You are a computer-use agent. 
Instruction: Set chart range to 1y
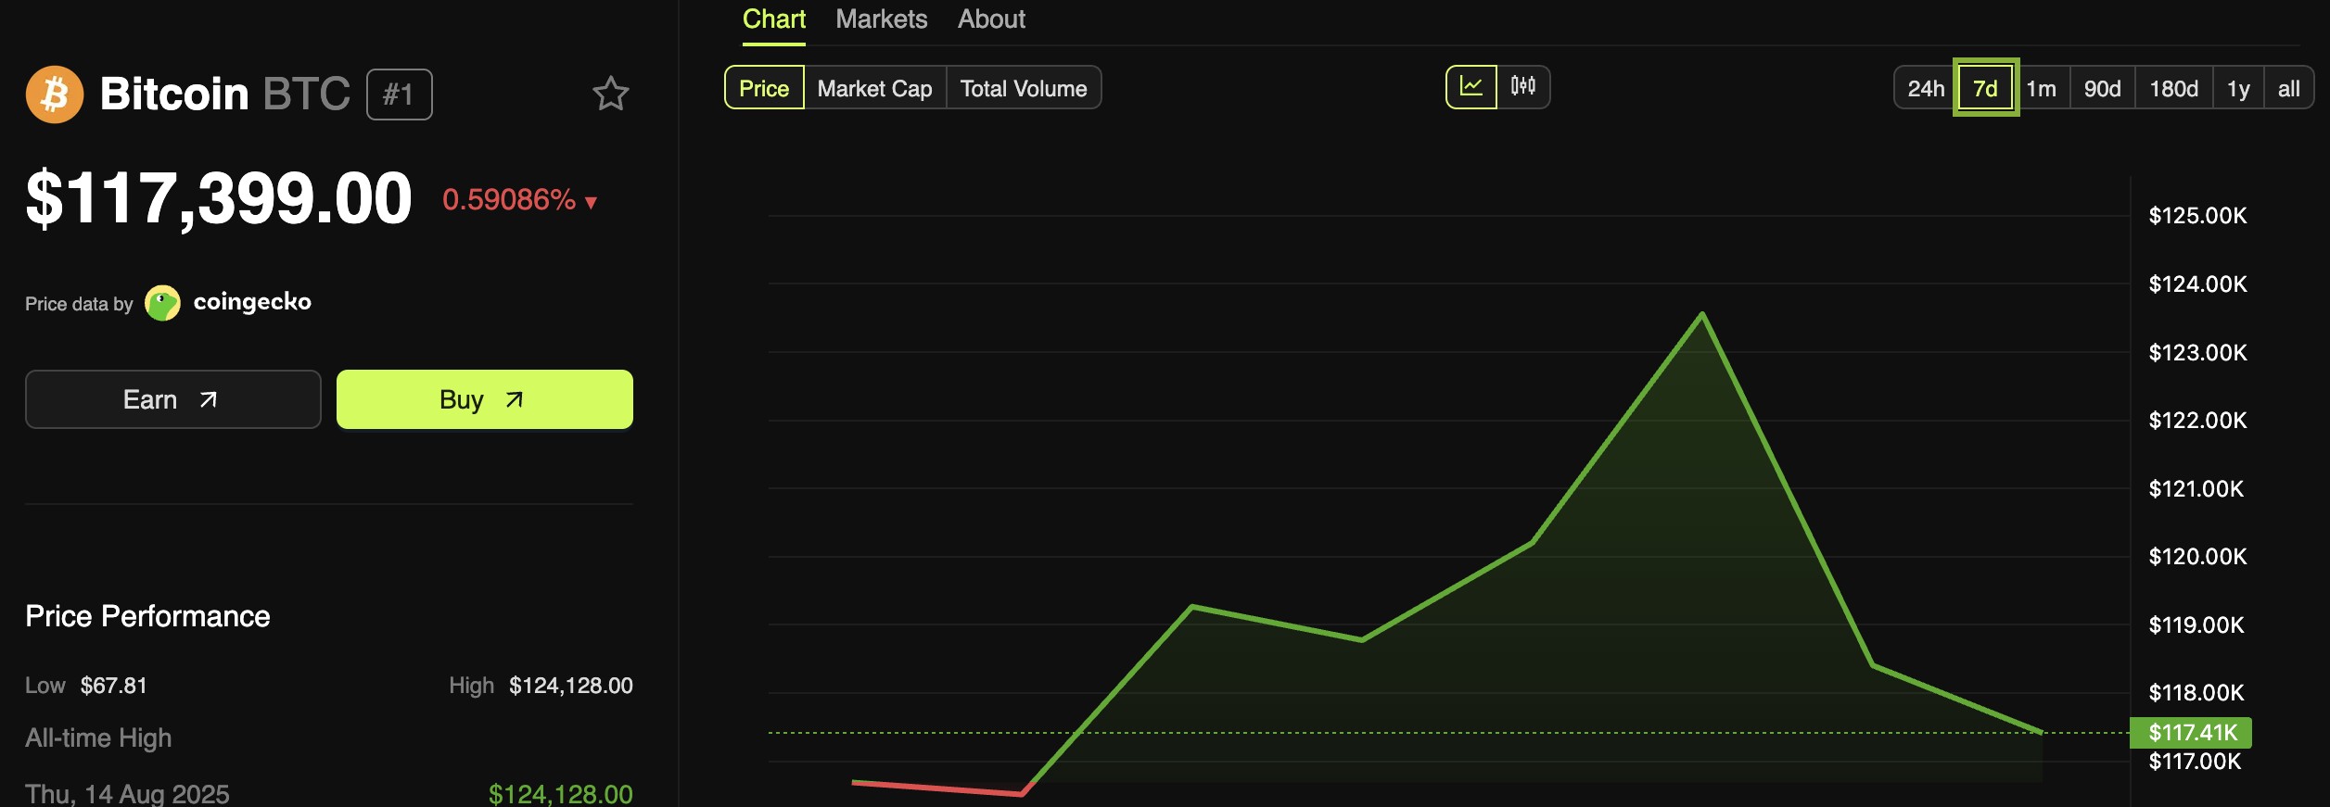pyautogui.click(x=2238, y=89)
